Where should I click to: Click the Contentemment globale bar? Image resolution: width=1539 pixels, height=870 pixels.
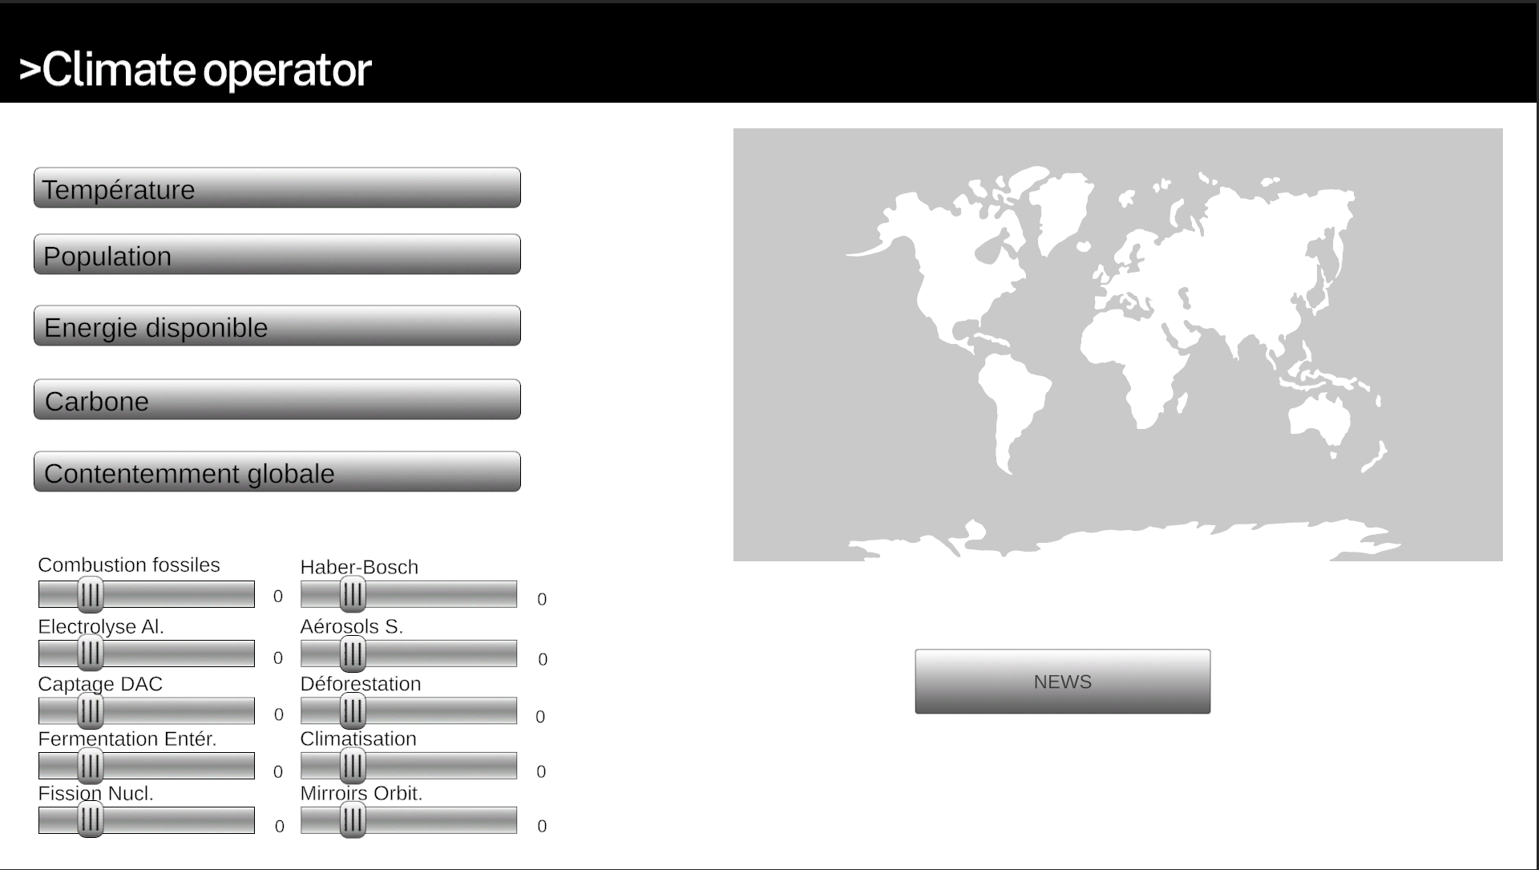coord(277,472)
